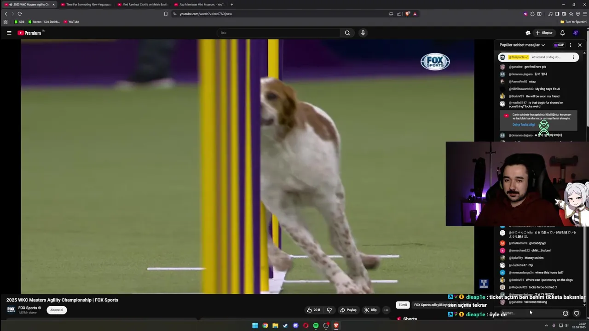Open more video actions ellipsis
Screen dimensions: 589x331
coord(386,310)
